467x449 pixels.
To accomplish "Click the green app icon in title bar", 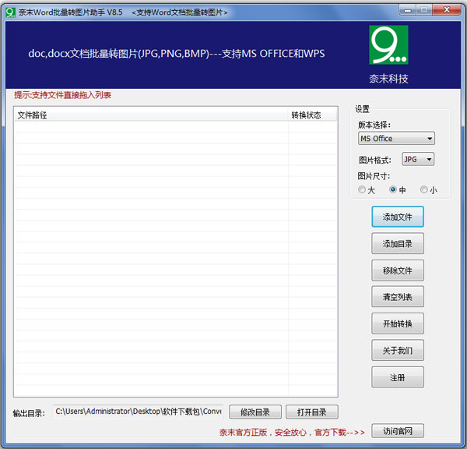I will 10,11.
